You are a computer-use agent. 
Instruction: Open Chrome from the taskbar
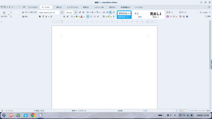[x=33, y=115]
